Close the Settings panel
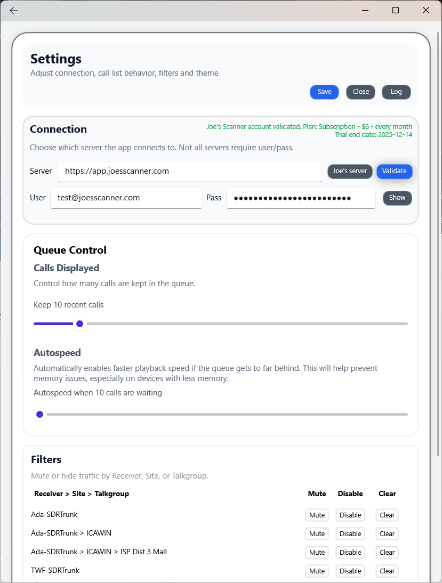 [360, 92]
